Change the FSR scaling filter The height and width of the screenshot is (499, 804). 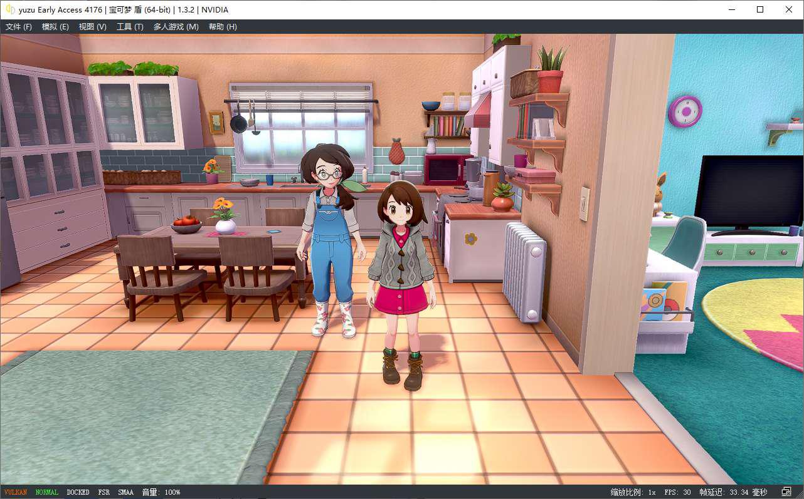coord(104,492)
